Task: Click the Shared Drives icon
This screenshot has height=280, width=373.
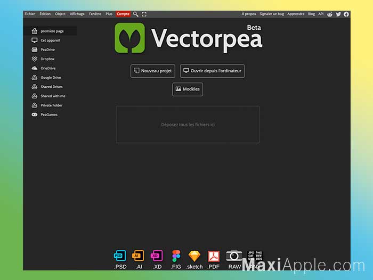Action: click(35, 87)
